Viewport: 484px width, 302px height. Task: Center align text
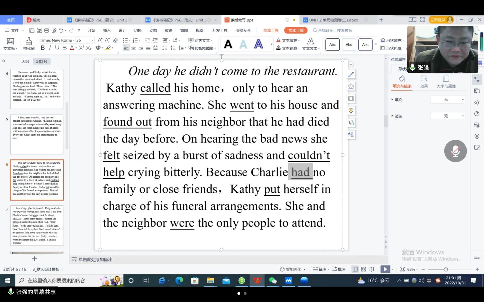click(133, 48)
